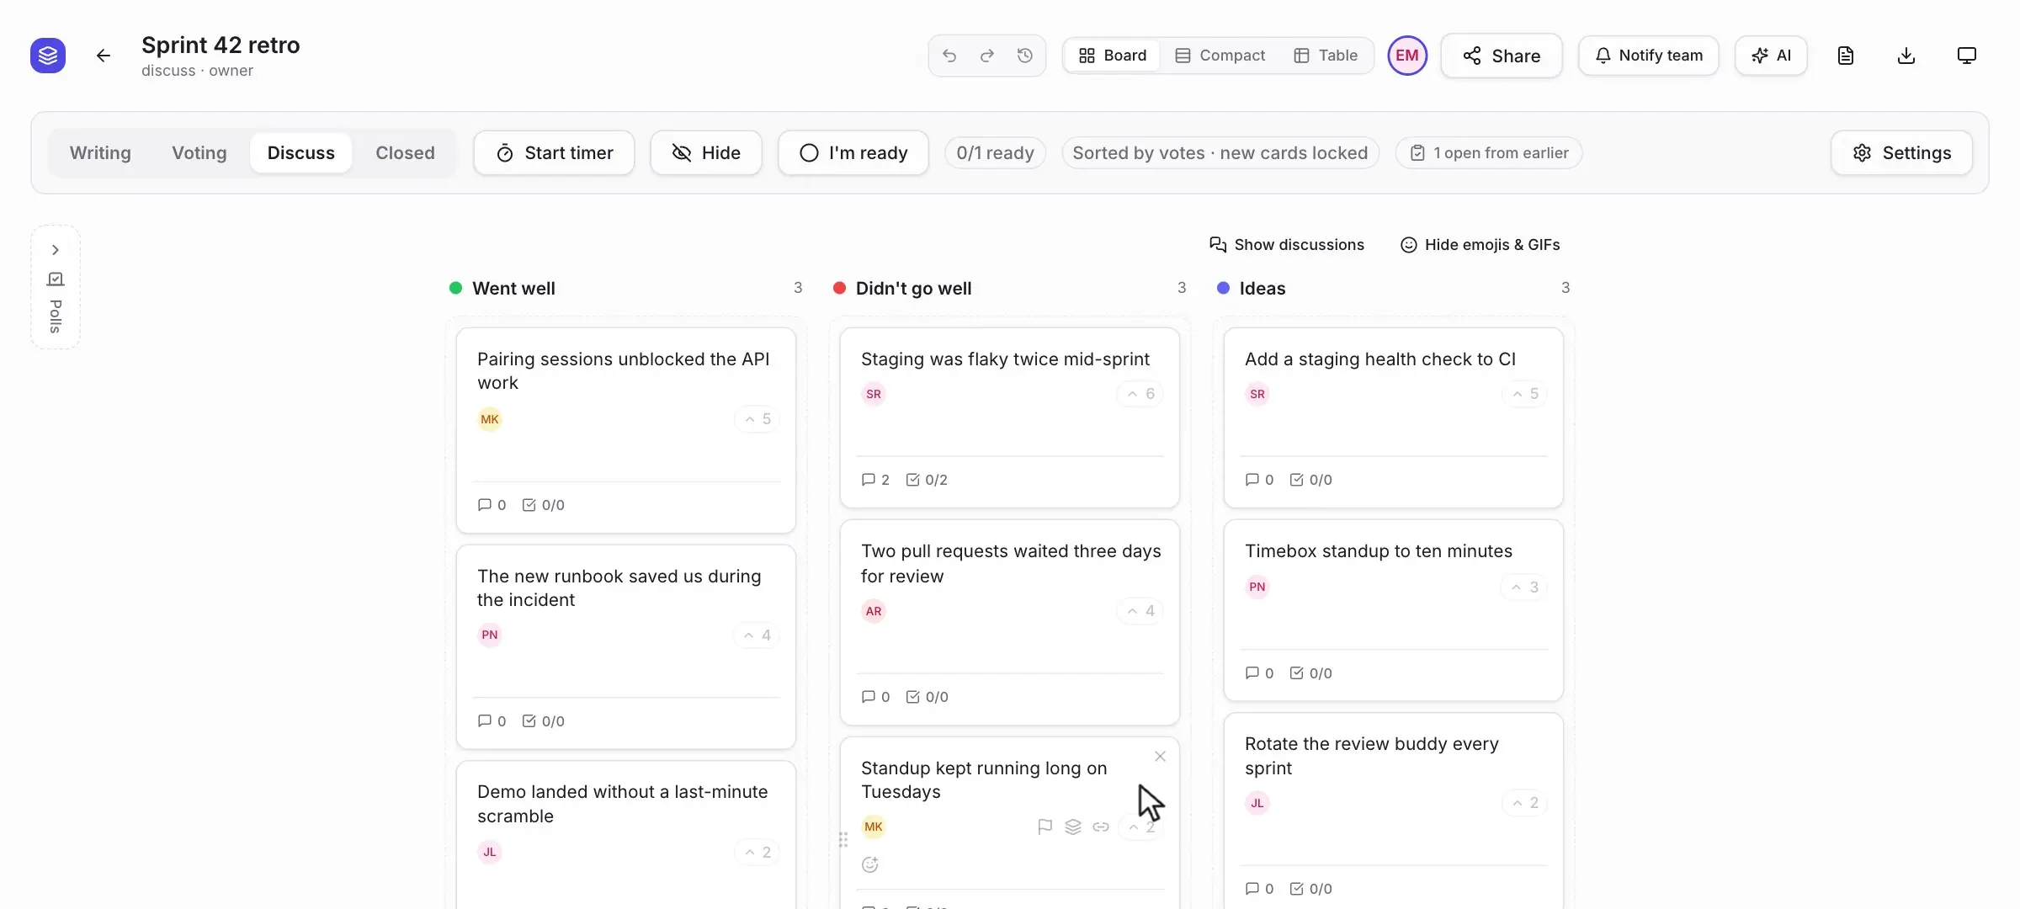
Task: Upvote Staging was flaky twice mid-sprint
Action: [1140, 394]
